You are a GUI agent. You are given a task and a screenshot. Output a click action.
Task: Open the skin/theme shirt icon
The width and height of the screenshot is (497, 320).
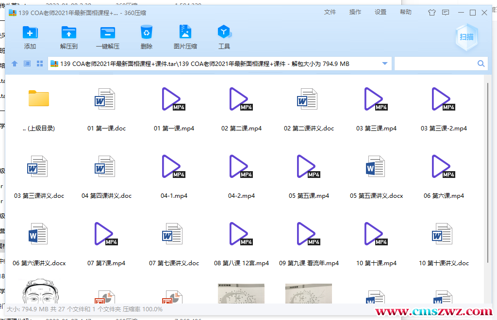(x=431, y=12)
